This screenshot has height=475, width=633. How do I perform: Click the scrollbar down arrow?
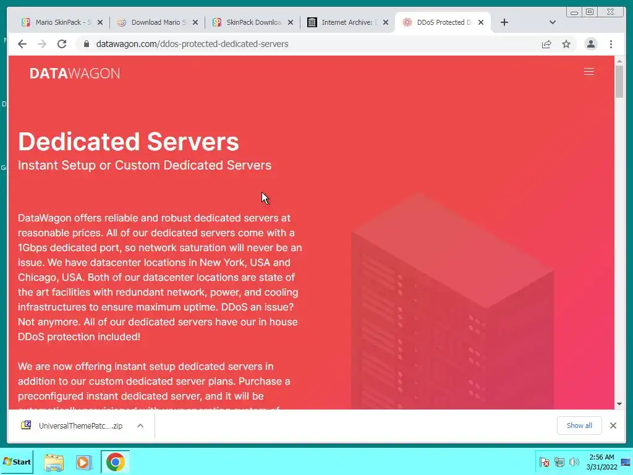pyautogui.click(x=619, y=404)
